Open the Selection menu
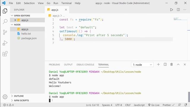 click(x=29, y=3)
